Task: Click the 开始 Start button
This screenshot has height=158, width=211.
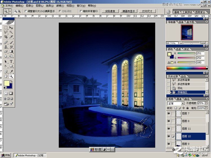Action: (x=6, y=155)
